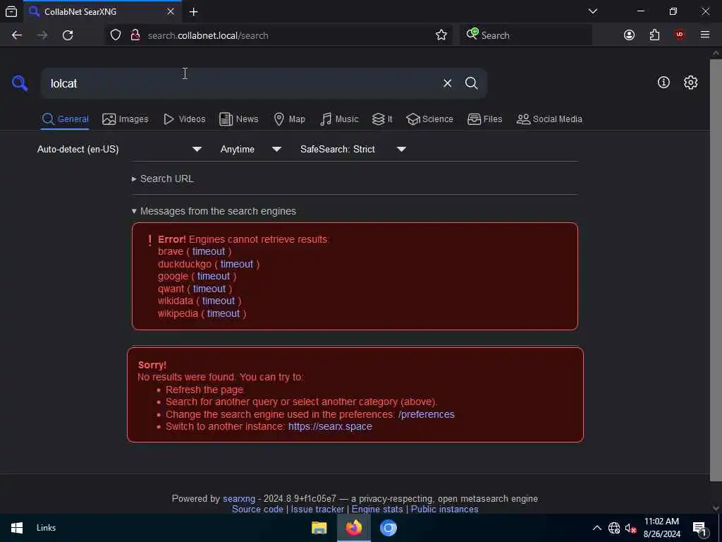Switch to IT category

point(382,119)
